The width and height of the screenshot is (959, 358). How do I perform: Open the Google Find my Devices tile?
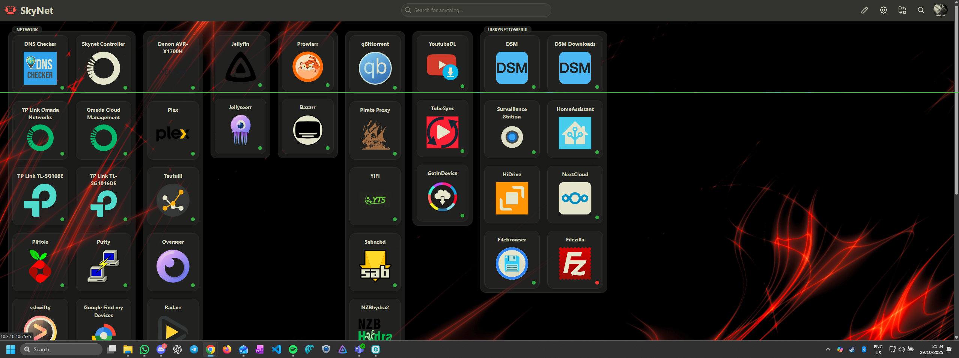click(x=104, y=320)
